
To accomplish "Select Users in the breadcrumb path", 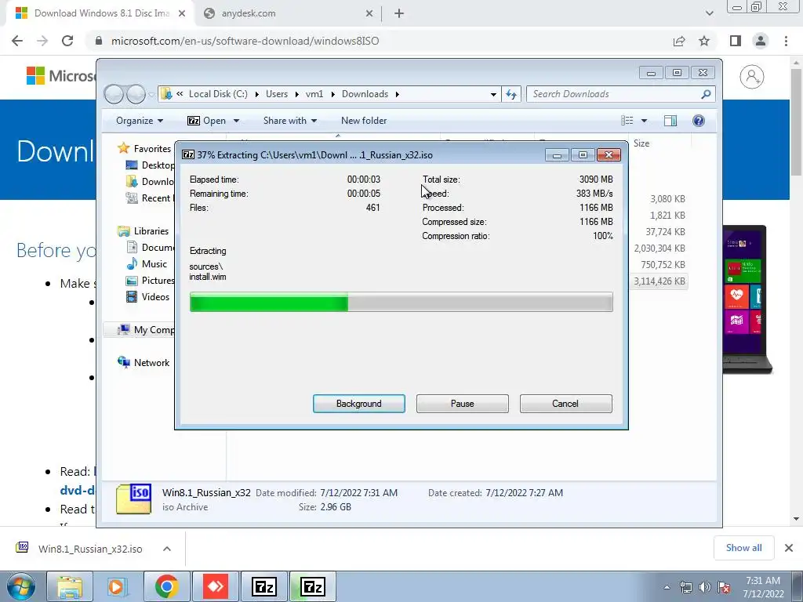I will tap(277, 94).
